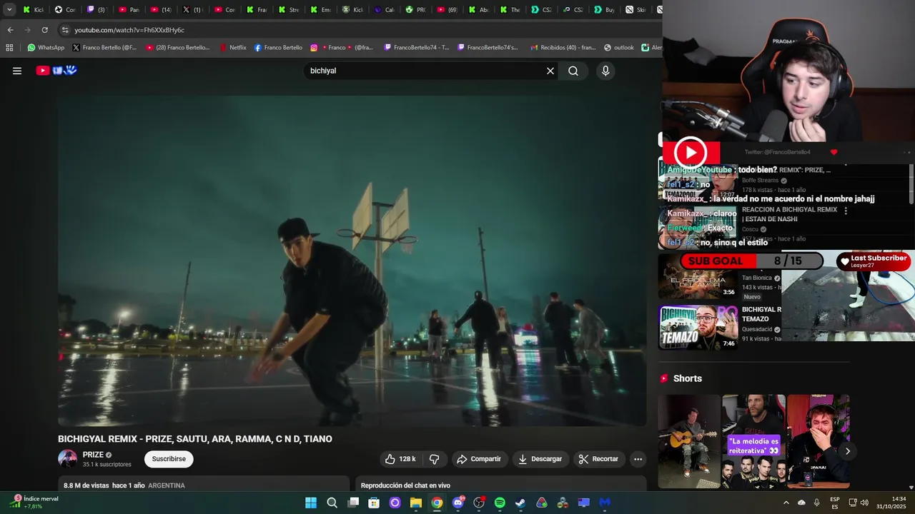Click the Shorts section heading
The image size is (915, 514).
tap(688, 378)
